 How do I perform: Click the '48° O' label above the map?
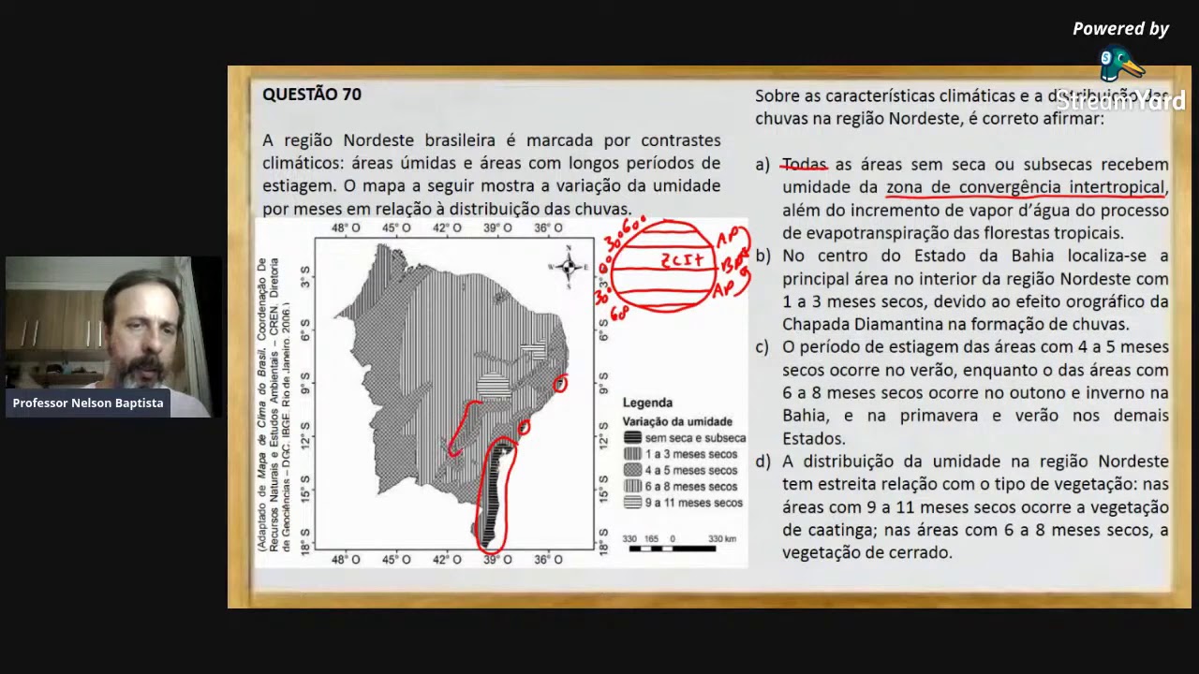pos(346,227)
